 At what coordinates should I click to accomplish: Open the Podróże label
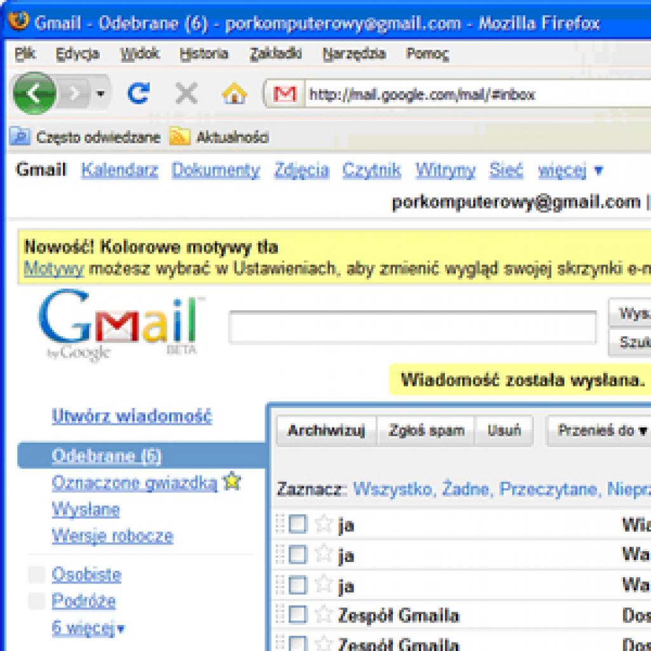(x=83, y=601)
